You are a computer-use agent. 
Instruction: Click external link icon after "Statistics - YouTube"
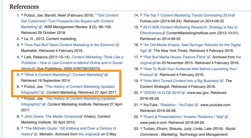click(x=197, y=105)
